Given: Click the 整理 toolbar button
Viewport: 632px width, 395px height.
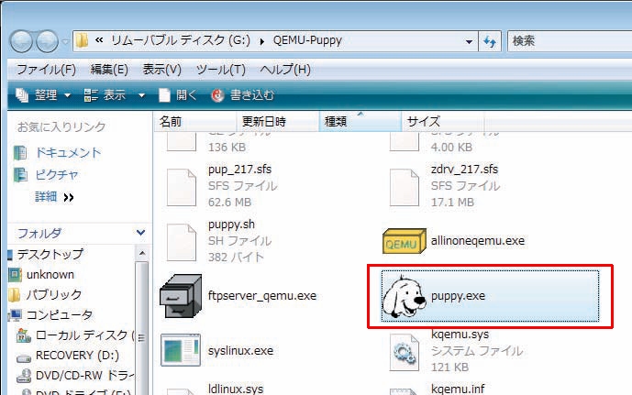Looking at the screenshot, I should coord(43,95).
